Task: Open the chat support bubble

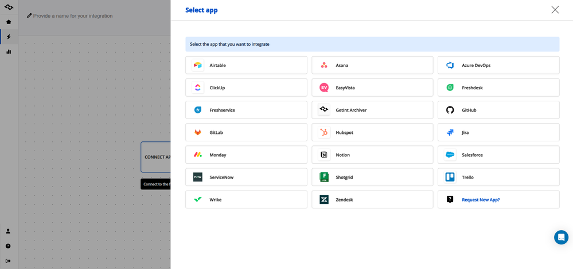Action: pyautogui.click(x=561, y=238)
